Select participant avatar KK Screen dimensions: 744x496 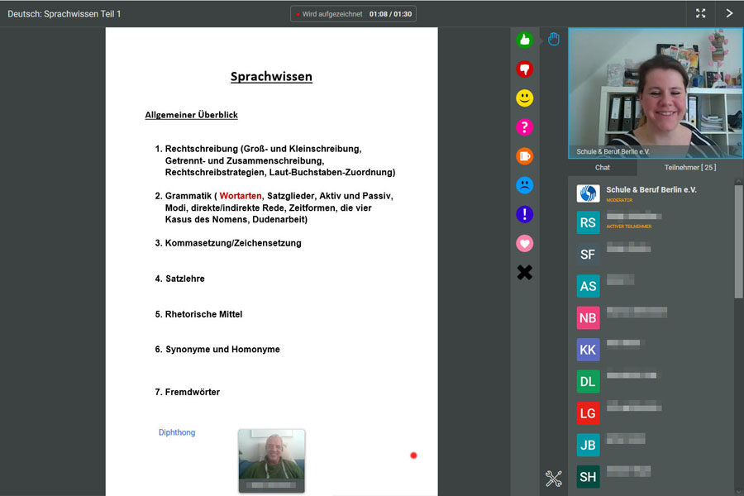(588, 350)
